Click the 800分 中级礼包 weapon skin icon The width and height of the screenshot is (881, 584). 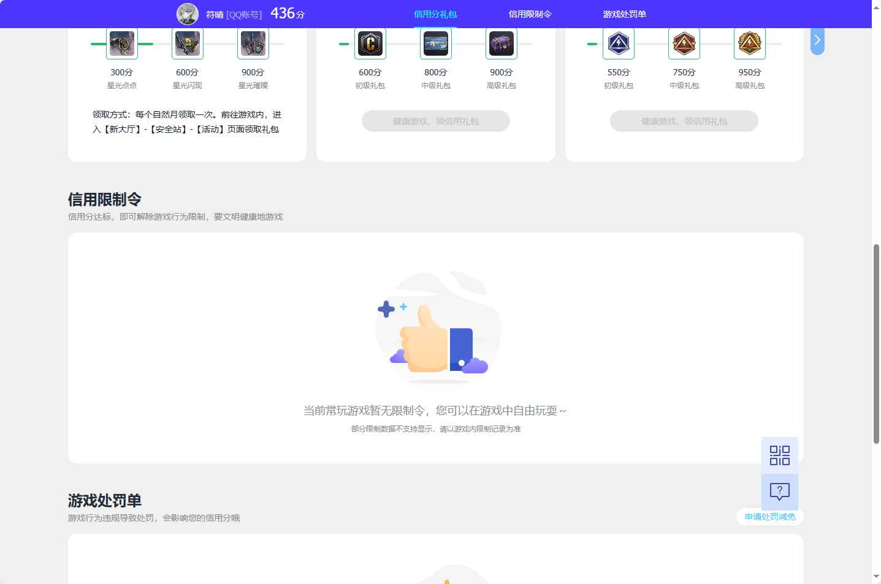pos(435,43)
